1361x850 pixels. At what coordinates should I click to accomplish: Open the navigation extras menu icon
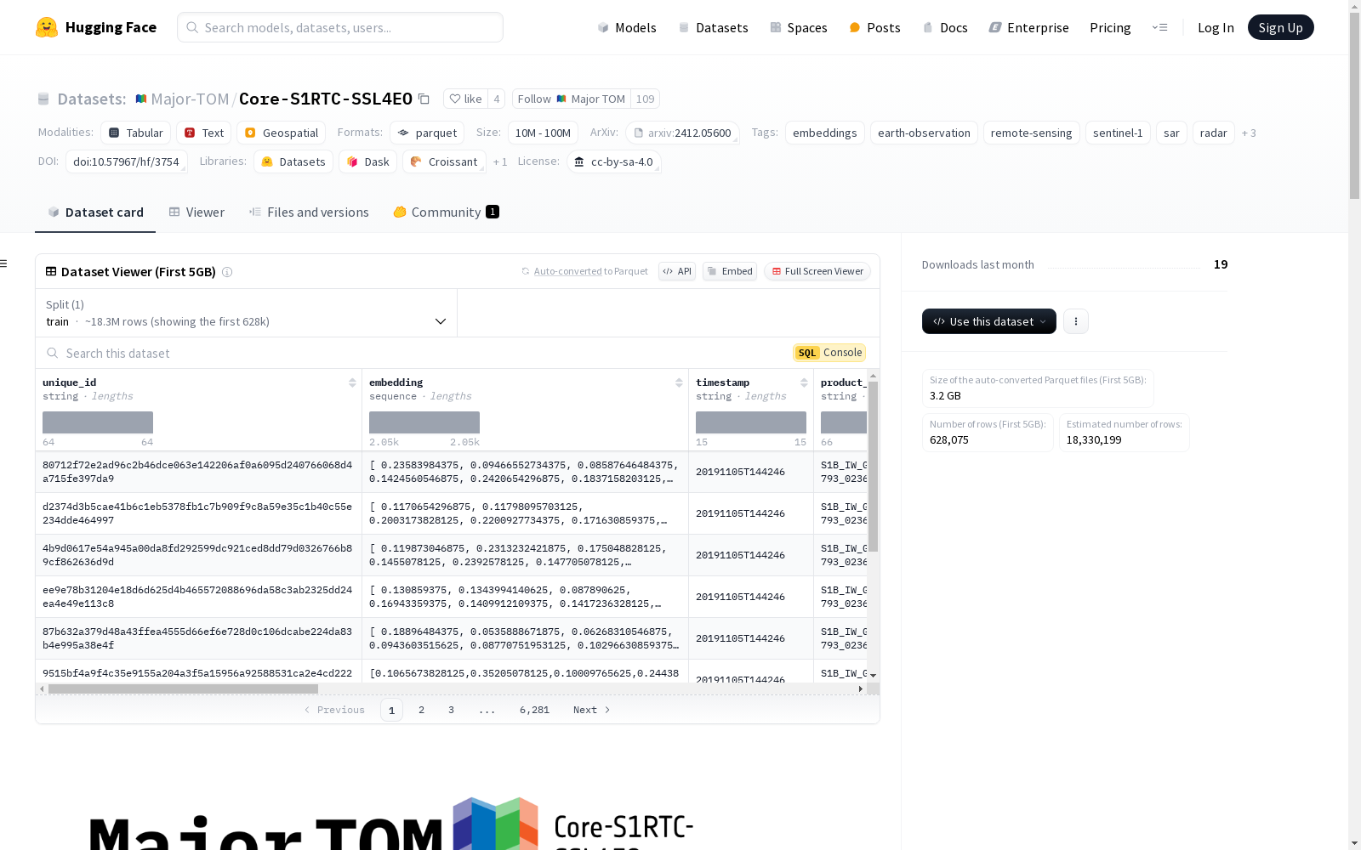pos(1159,27)
